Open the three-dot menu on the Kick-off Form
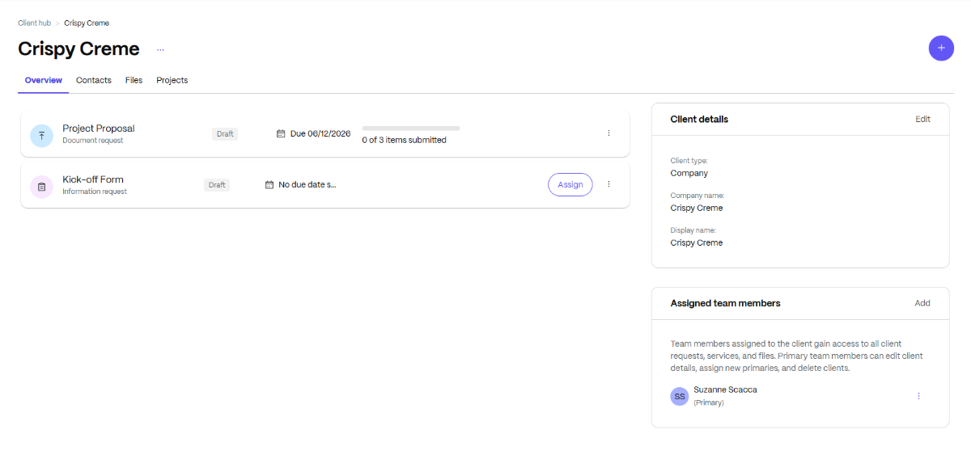The image size is (971, 476). pos(608,183)
